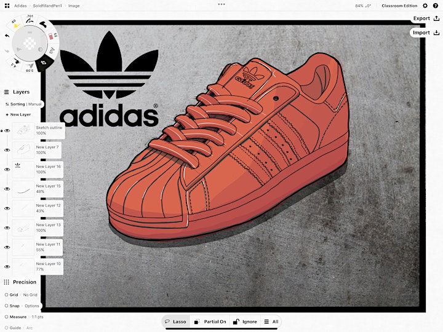Open the help question mark icon
Image resolution: width=443 pixels, height=332 pixels.
[x=436, y=6]
